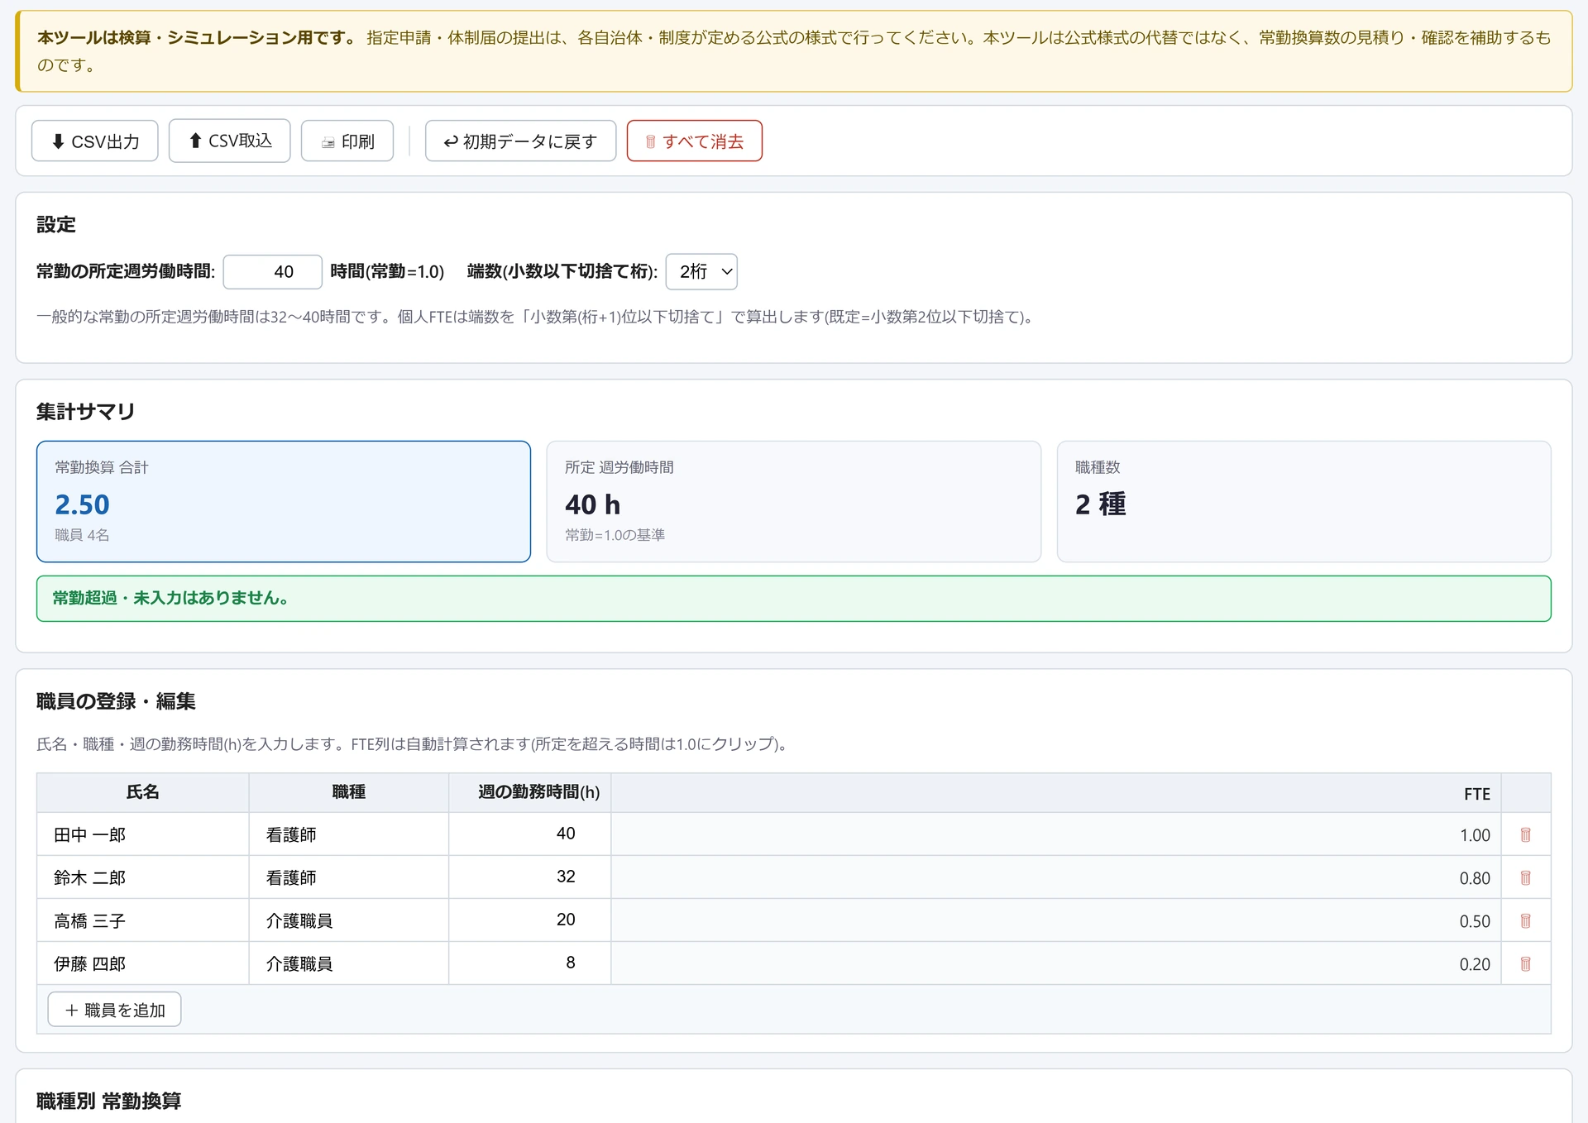Delete the 高橋 三子 row via trash icon
Viewport: 1588px width, 1123px height.
[1525, 920]
